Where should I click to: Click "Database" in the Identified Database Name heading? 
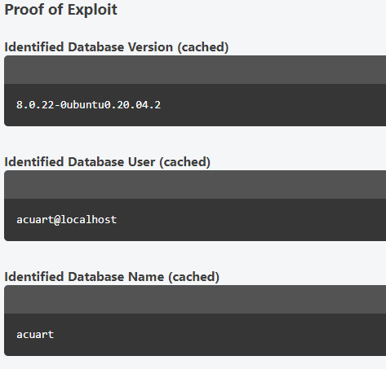point(95,277)
